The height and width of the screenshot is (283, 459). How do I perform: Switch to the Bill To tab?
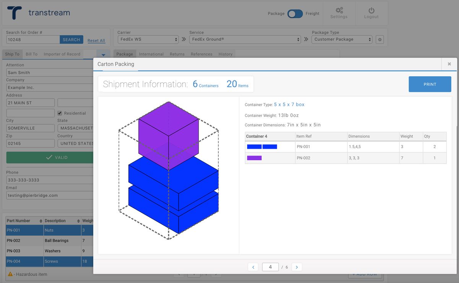(31, 54)
